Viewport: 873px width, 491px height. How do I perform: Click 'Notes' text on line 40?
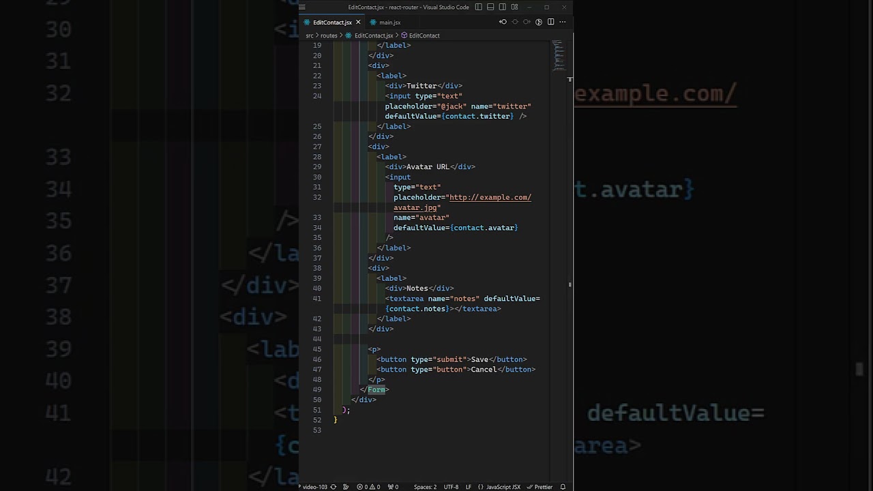pyautogui.click(x=417, y=288)
